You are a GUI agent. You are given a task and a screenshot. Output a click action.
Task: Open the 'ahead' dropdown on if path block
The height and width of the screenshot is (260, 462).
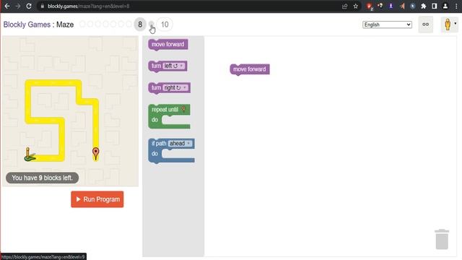[x=180, y=144]
